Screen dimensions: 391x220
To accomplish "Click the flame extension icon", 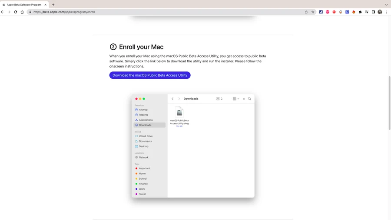I will (354, 12).
